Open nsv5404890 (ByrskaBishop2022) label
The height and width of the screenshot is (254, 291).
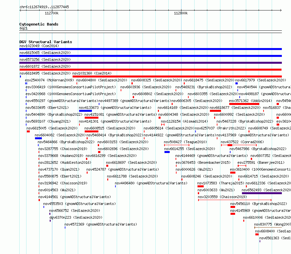click(54, 114)
